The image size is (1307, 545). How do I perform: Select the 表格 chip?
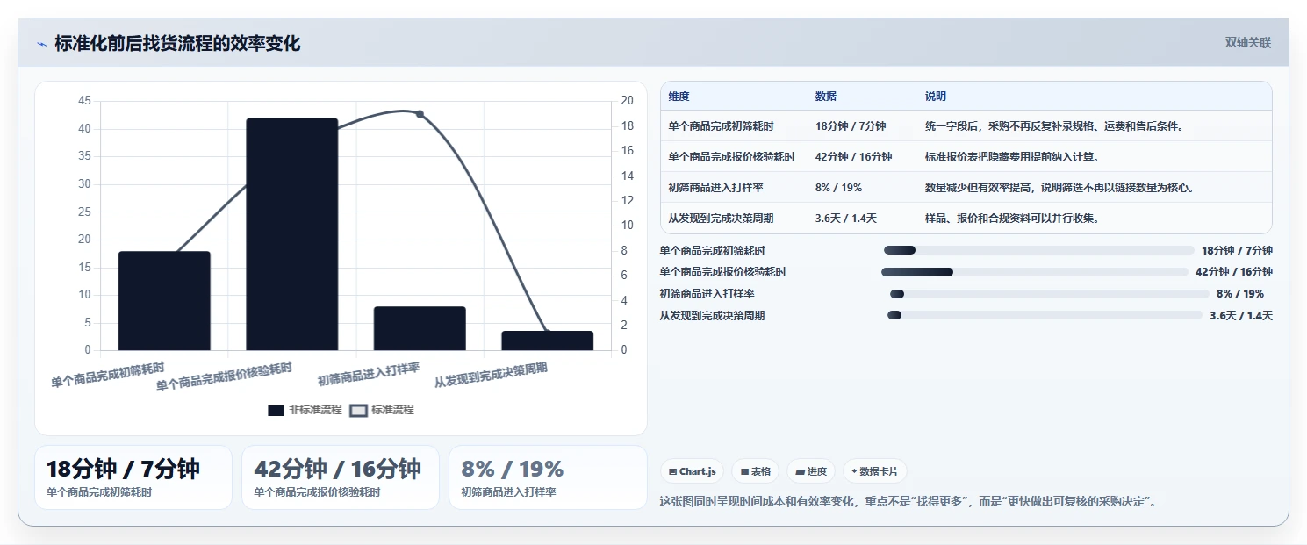coord(756,471)
